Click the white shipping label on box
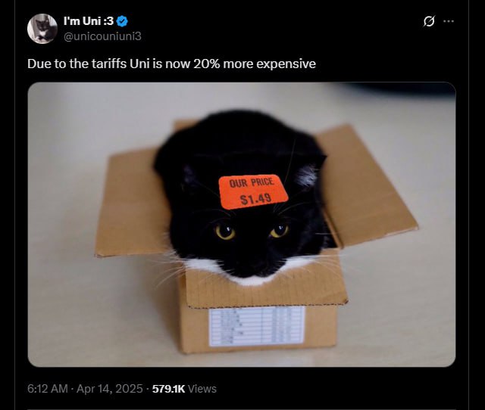 click(257, 326)
